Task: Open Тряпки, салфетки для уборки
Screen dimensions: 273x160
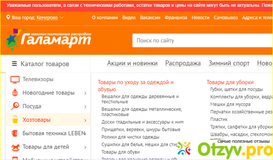Action: click(241, 127)
